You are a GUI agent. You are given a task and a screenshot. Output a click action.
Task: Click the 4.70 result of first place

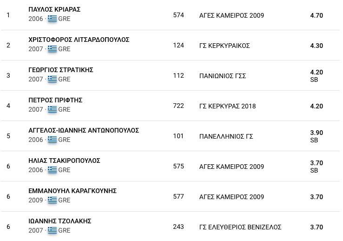(317, 15)
